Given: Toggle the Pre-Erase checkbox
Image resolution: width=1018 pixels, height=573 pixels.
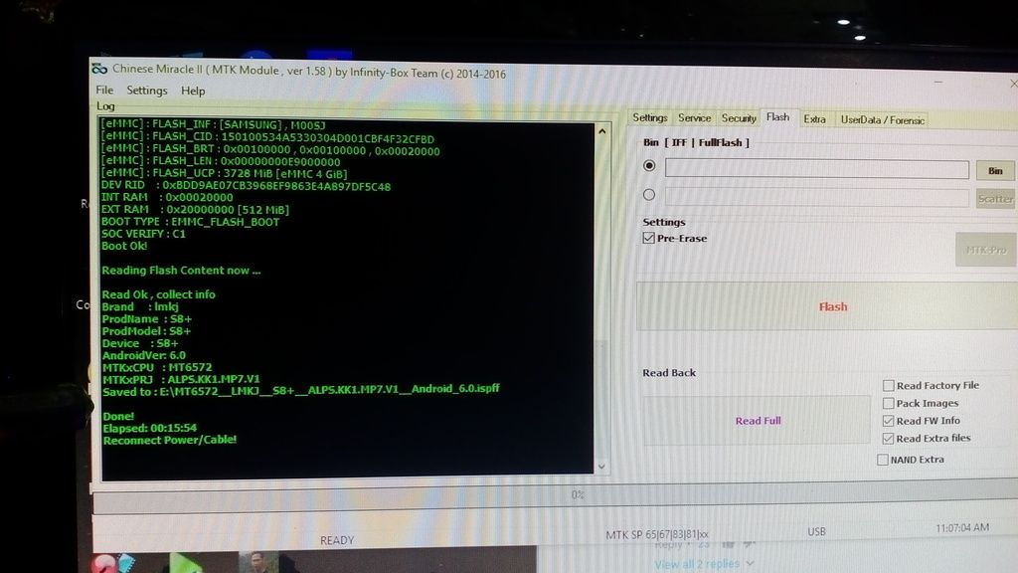Looking at the screenshot, I should coord(649,239).
